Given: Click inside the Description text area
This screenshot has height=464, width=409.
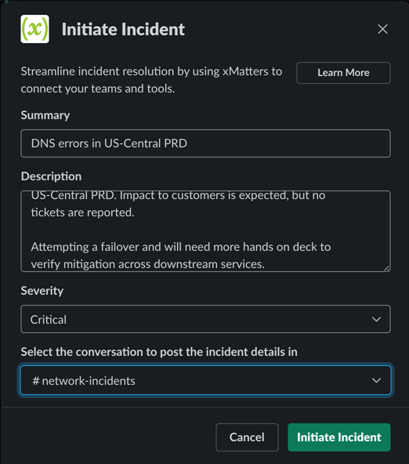Looking at the screenshot, I should point(205,231).
